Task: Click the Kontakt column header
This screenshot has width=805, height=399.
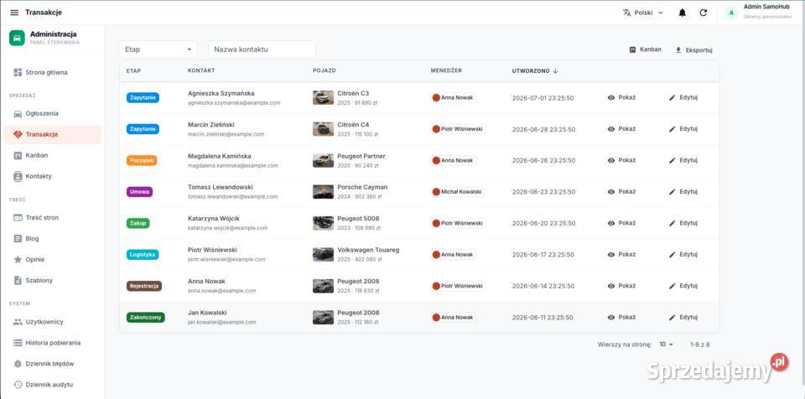Action: pos(201,71)
